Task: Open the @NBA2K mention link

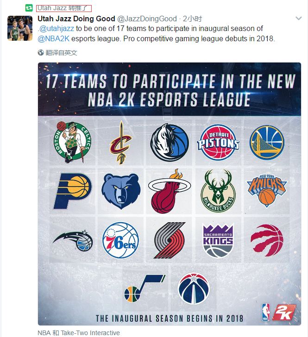Action: coord(54,39)
